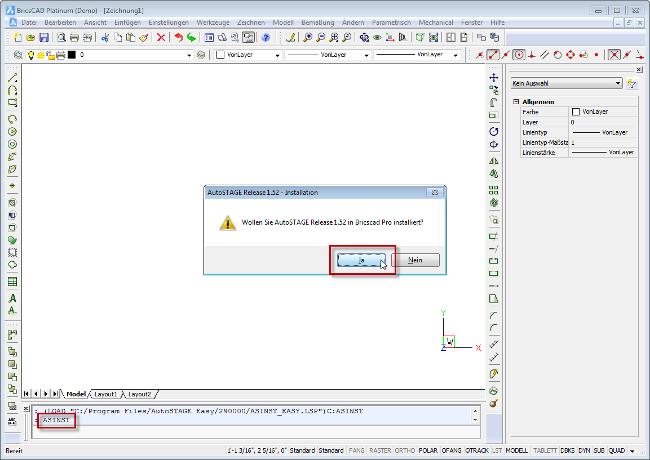Screen dimensions: 650x460
Task: Click the Save drawing icon
Action: [x=44, y=38]
